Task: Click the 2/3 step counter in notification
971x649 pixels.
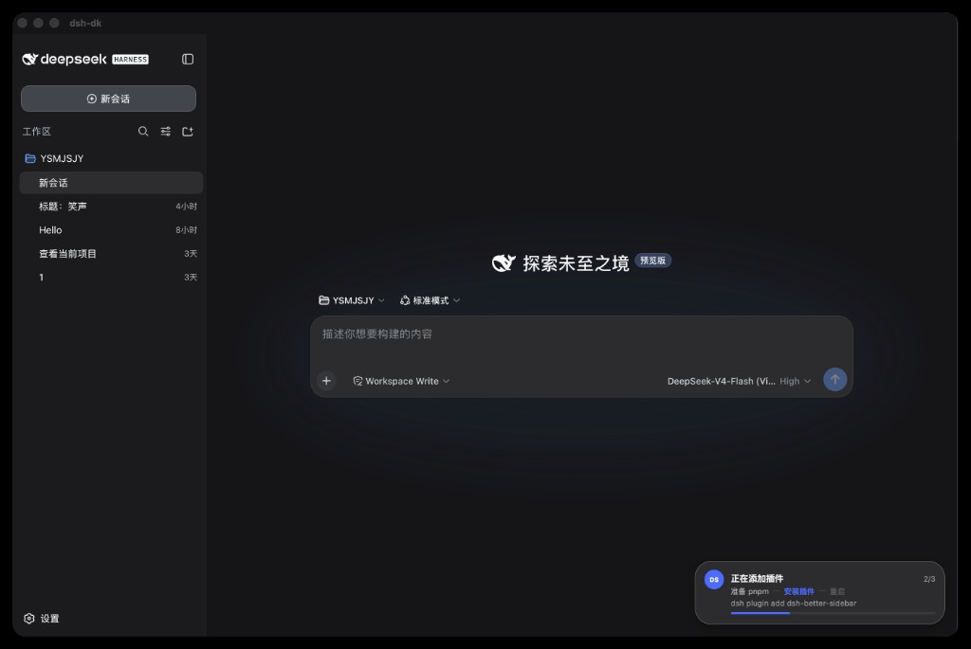Action: tap(929, 579)
